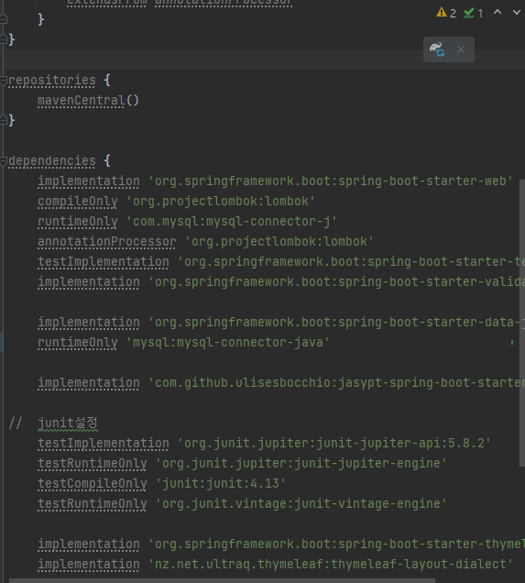Click the compileOnly 'org.projectlombok:lombok' line
The image size is (525, 583).
pos(176,201)
